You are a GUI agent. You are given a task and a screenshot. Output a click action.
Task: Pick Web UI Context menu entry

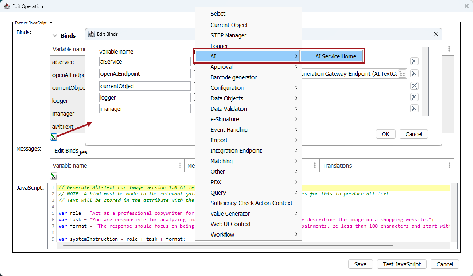[x=230, y=224]
